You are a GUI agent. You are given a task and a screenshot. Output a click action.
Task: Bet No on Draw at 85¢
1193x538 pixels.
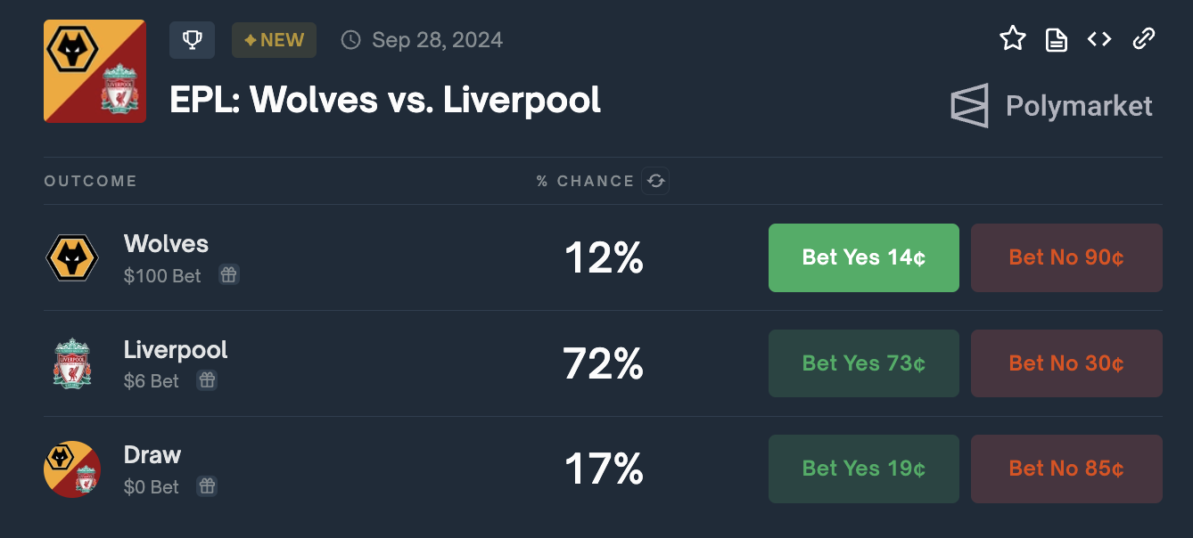(x=1065, y=469)
